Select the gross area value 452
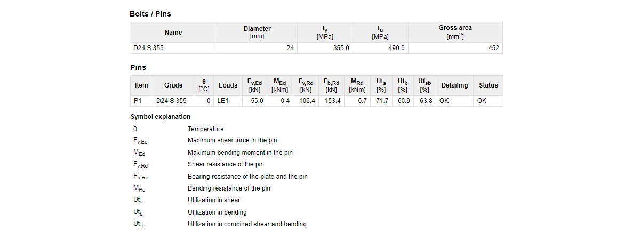The width and height of the screenshot is (640, 238). [493, 48]
